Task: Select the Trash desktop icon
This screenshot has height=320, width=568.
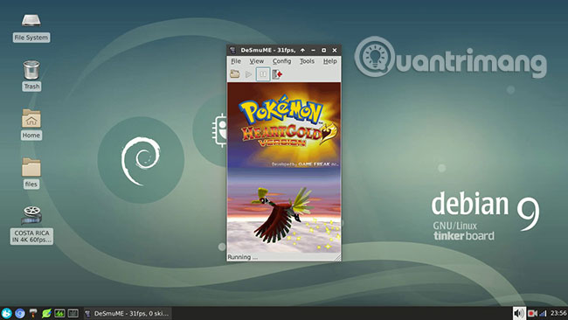Action: tap(31, 70)
